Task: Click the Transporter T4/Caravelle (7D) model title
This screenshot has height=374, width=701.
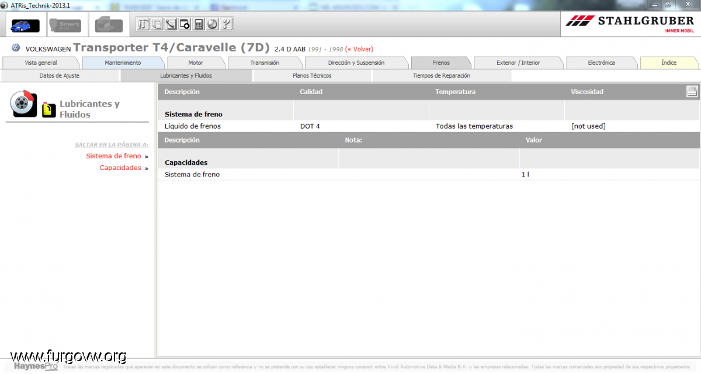Action: tap(172, 47)
